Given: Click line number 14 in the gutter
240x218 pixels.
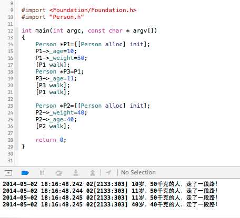Looking at the screenshot, I should pyautogui.click(x=11, y=45).
